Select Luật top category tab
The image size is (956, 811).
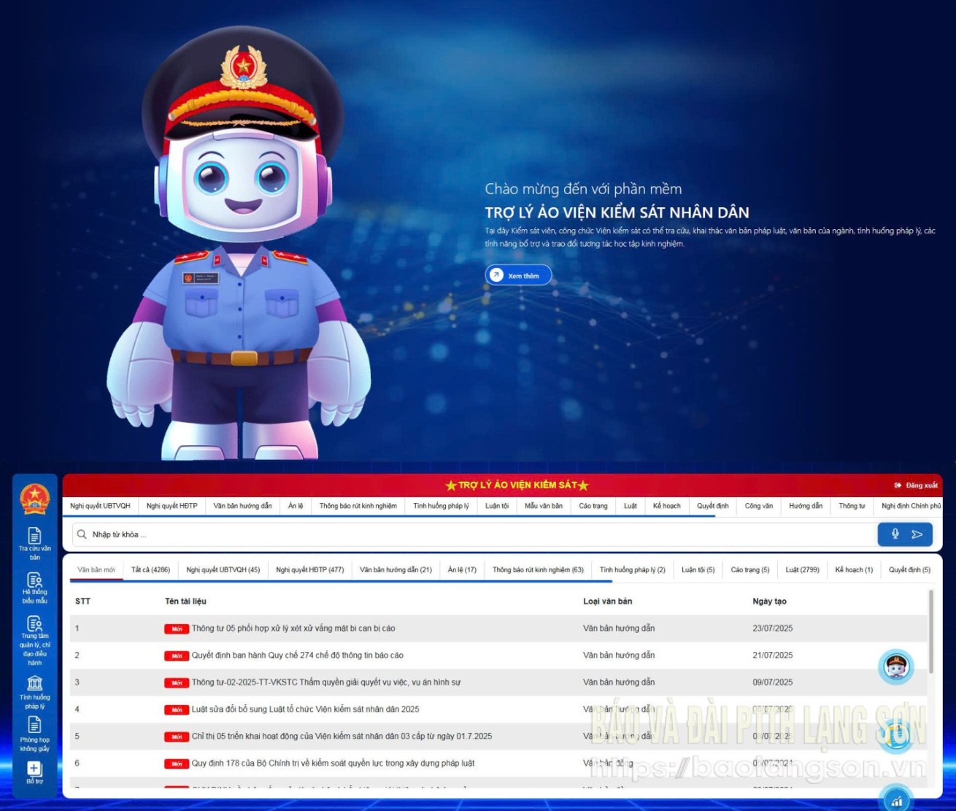(x=631, y=506)
